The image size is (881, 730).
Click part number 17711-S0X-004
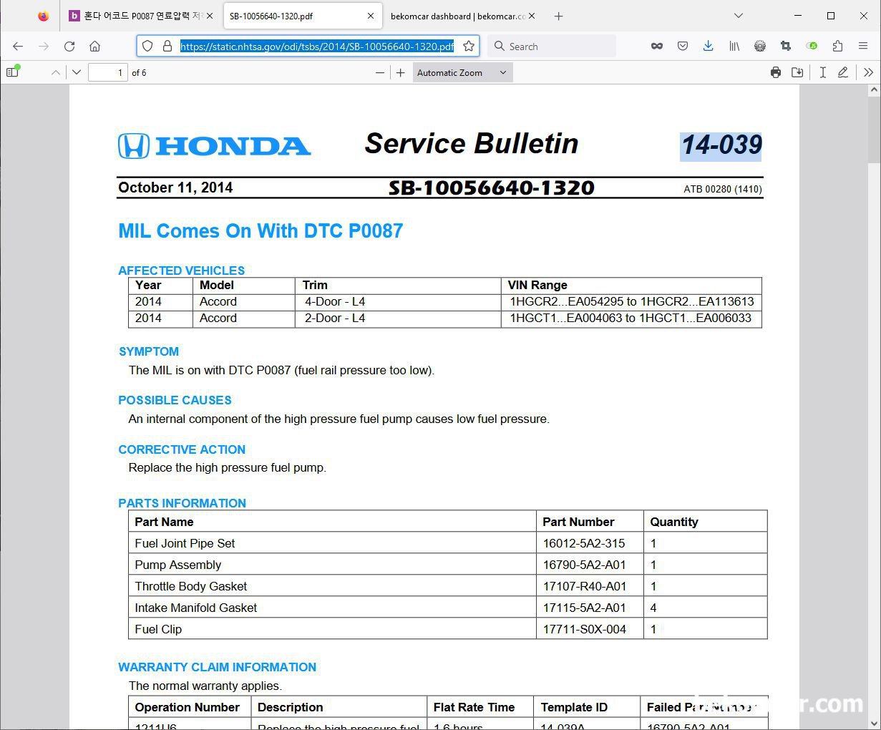(x=585, y=629)
